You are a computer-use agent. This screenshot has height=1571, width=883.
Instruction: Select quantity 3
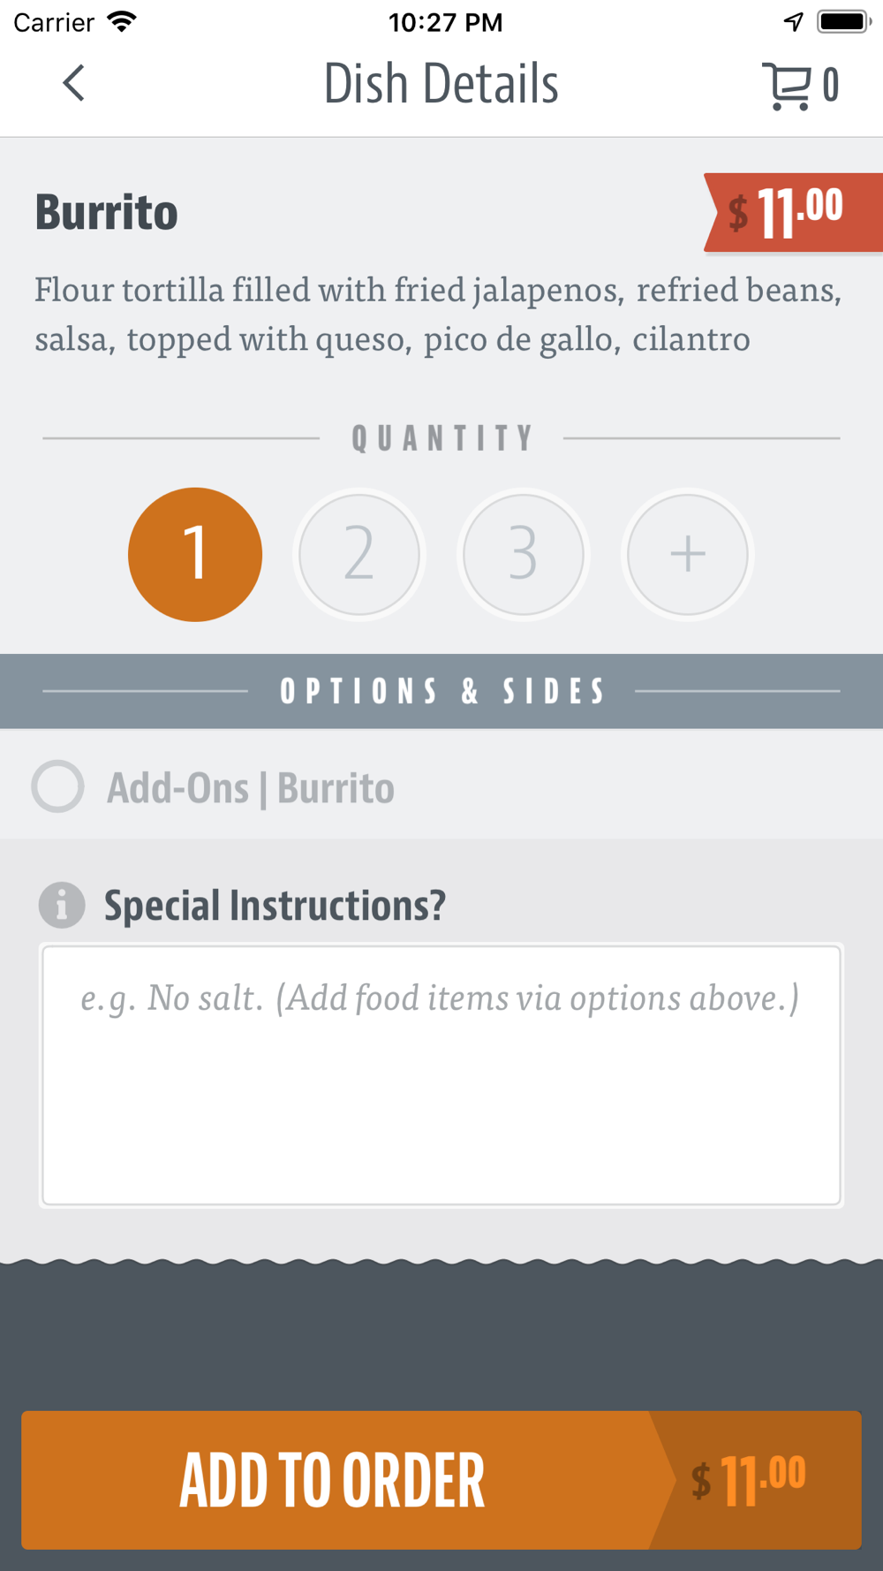point(524,554)
